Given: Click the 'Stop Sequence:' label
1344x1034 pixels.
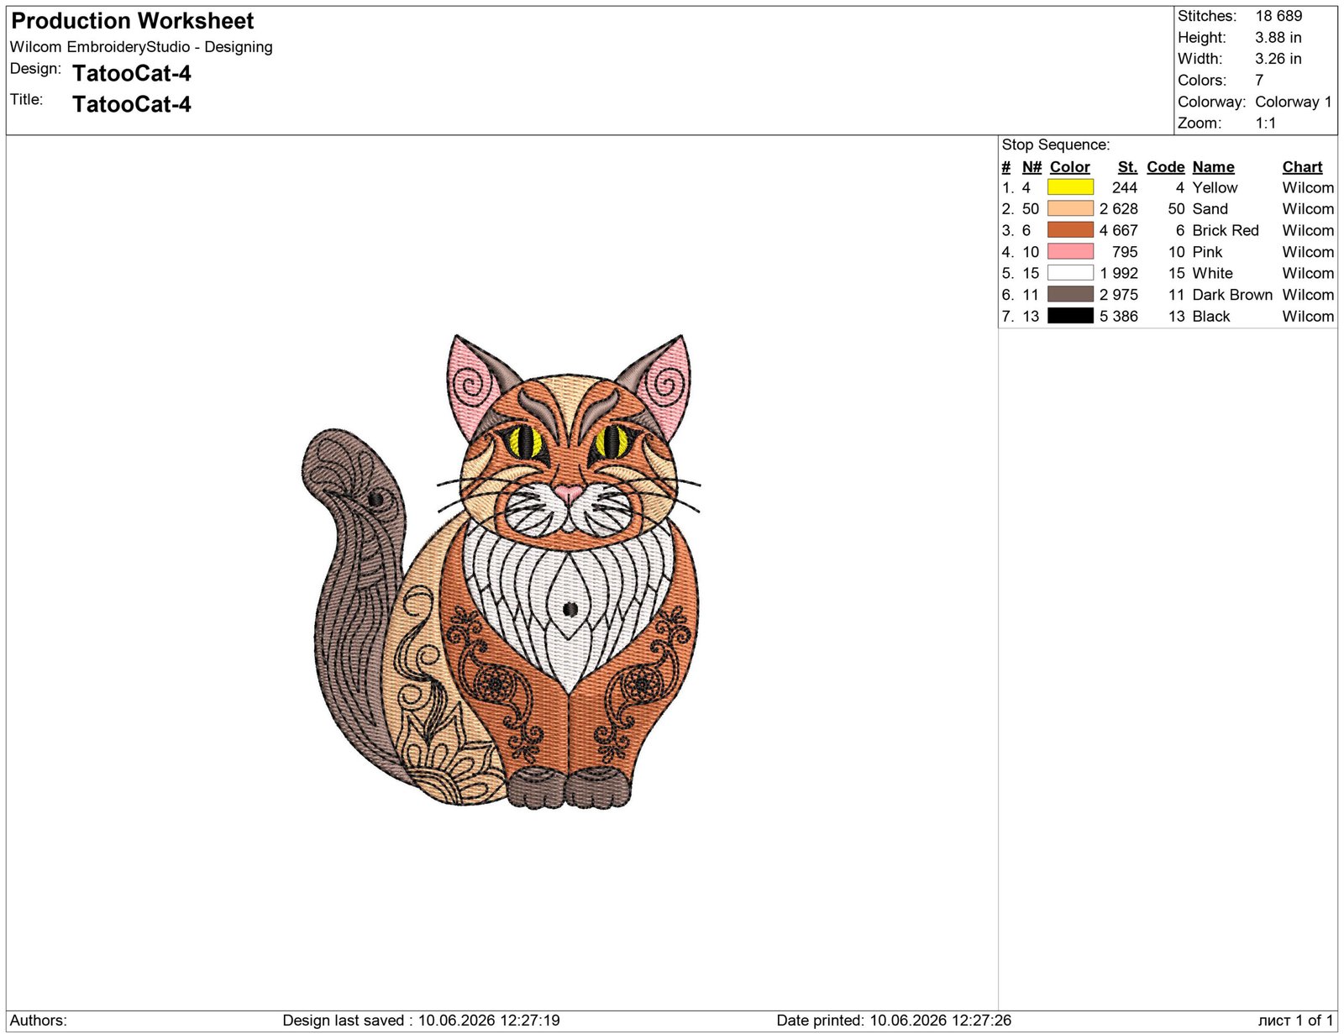Looking at the screenshot, I should click(1056, 144).
